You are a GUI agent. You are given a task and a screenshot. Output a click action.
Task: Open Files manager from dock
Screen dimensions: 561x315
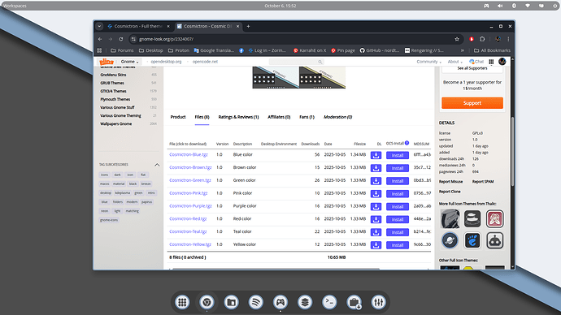(x=231, y=303)
